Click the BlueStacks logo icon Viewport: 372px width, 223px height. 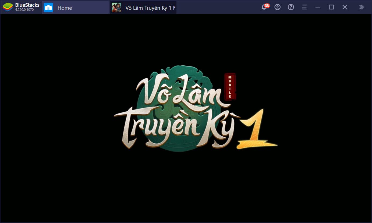pyautogui.click(x=8, y=7)
